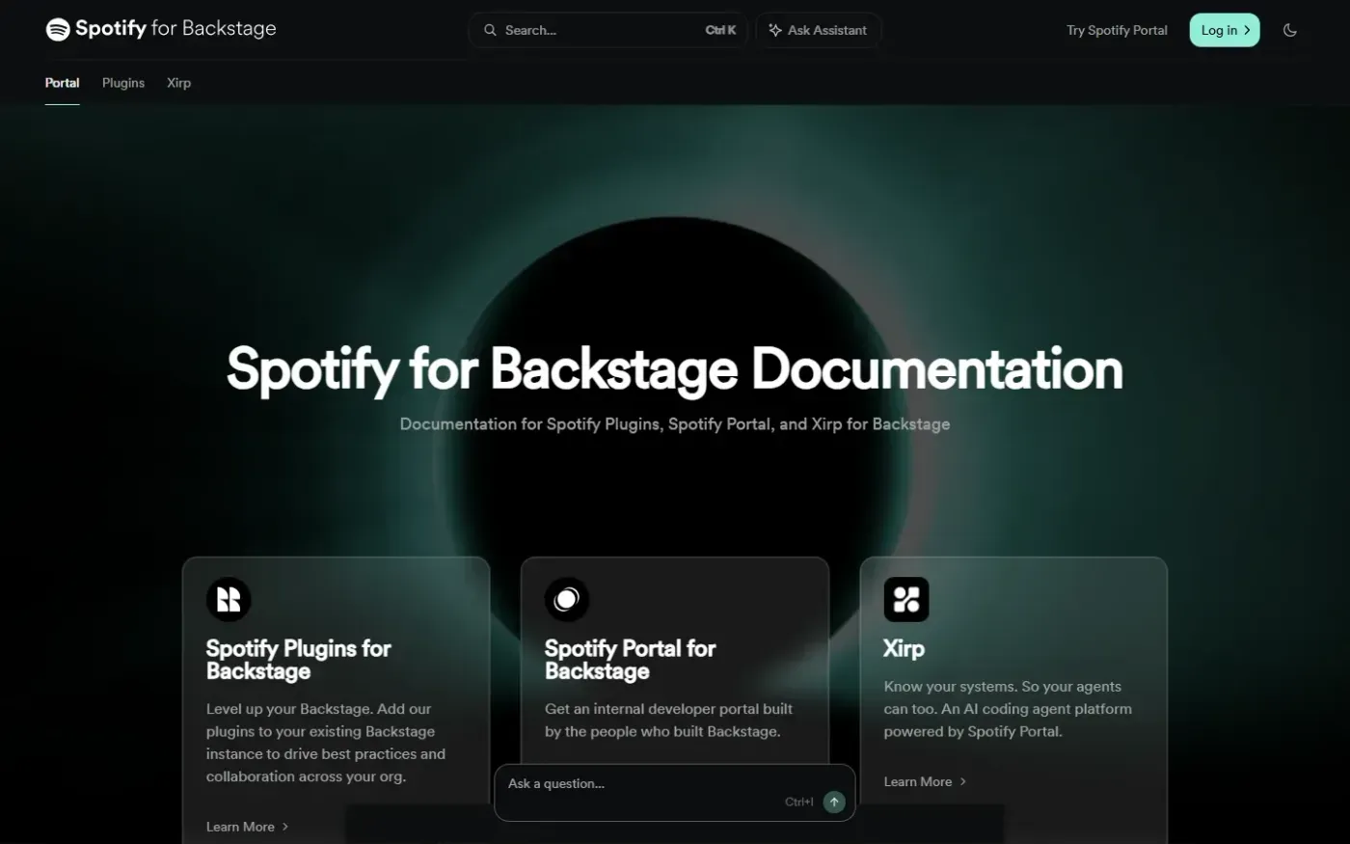This screenshot has width=1350, height=844.
Task: Click the Xirp card icon
Action: pyautogui.click(x=906, y=599)
